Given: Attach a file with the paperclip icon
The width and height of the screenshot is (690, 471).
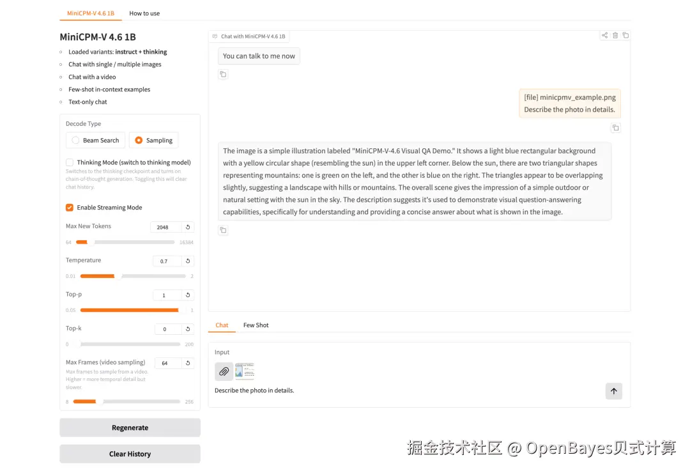Looking at the screenshot, I should pyautogui.click(x=224, y=371).
